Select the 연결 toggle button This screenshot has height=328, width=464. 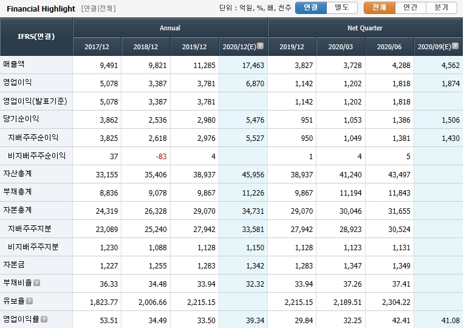311,8
